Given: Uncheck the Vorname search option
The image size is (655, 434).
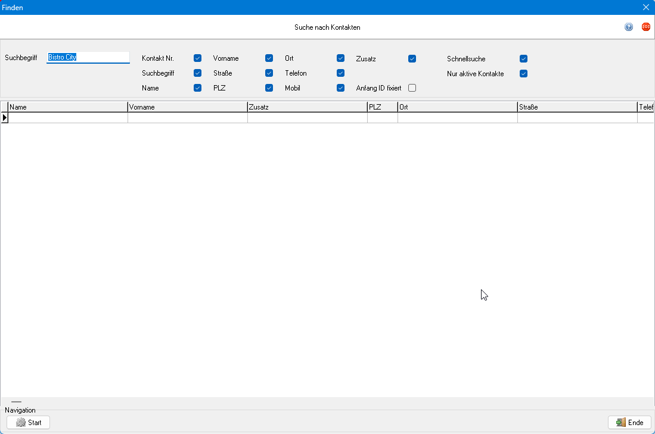Looking at the screenshot, I should (x=269, y=58).
